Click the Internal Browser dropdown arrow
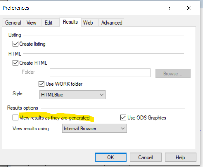 tap(123, 128)
